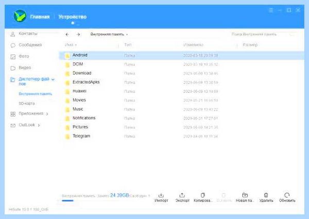Click the Папка type cell for Music
This screenshot has height=219, width=309.
point(129,109)
